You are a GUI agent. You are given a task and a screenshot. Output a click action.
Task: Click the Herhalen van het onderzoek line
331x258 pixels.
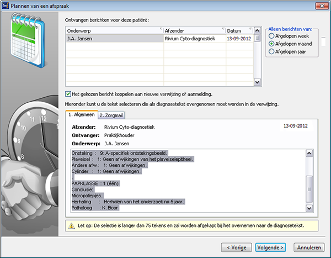[x=129, y=202]
